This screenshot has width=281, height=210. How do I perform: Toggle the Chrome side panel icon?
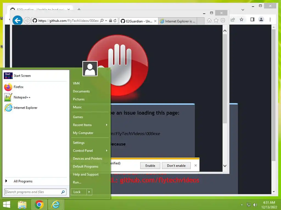[252, 19]
